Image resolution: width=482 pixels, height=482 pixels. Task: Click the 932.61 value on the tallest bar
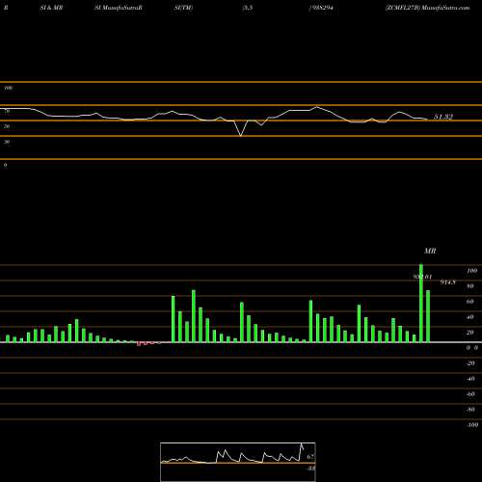tap(422, 277)
